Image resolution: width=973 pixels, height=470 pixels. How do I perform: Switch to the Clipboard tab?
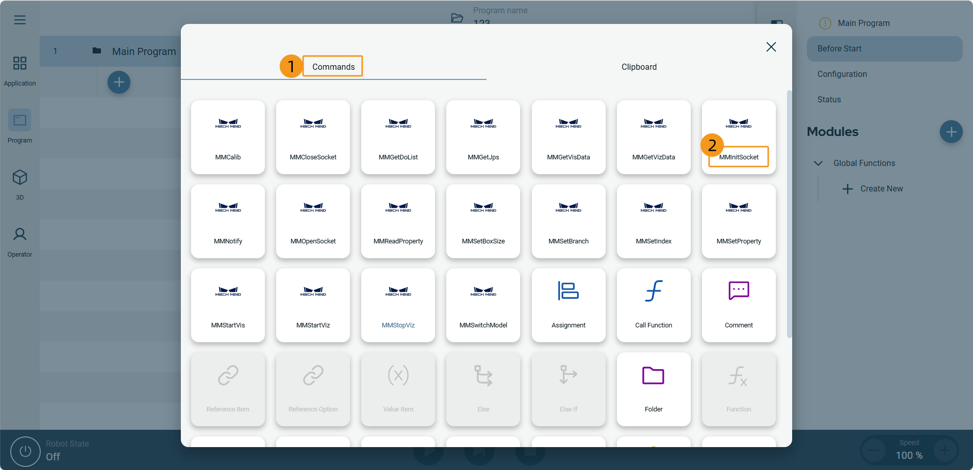click(639, 67)
